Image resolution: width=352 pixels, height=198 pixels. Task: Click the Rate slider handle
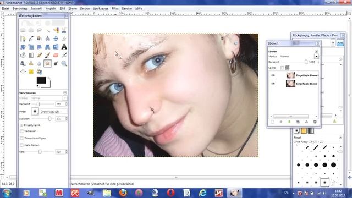coord(40,152)
